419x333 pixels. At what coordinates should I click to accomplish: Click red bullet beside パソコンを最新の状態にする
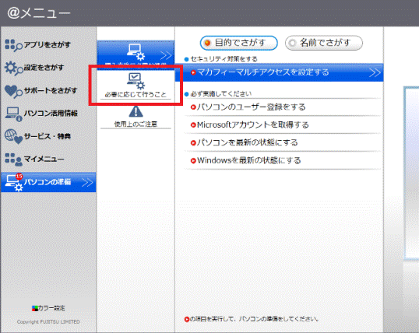tap(193, 143)
